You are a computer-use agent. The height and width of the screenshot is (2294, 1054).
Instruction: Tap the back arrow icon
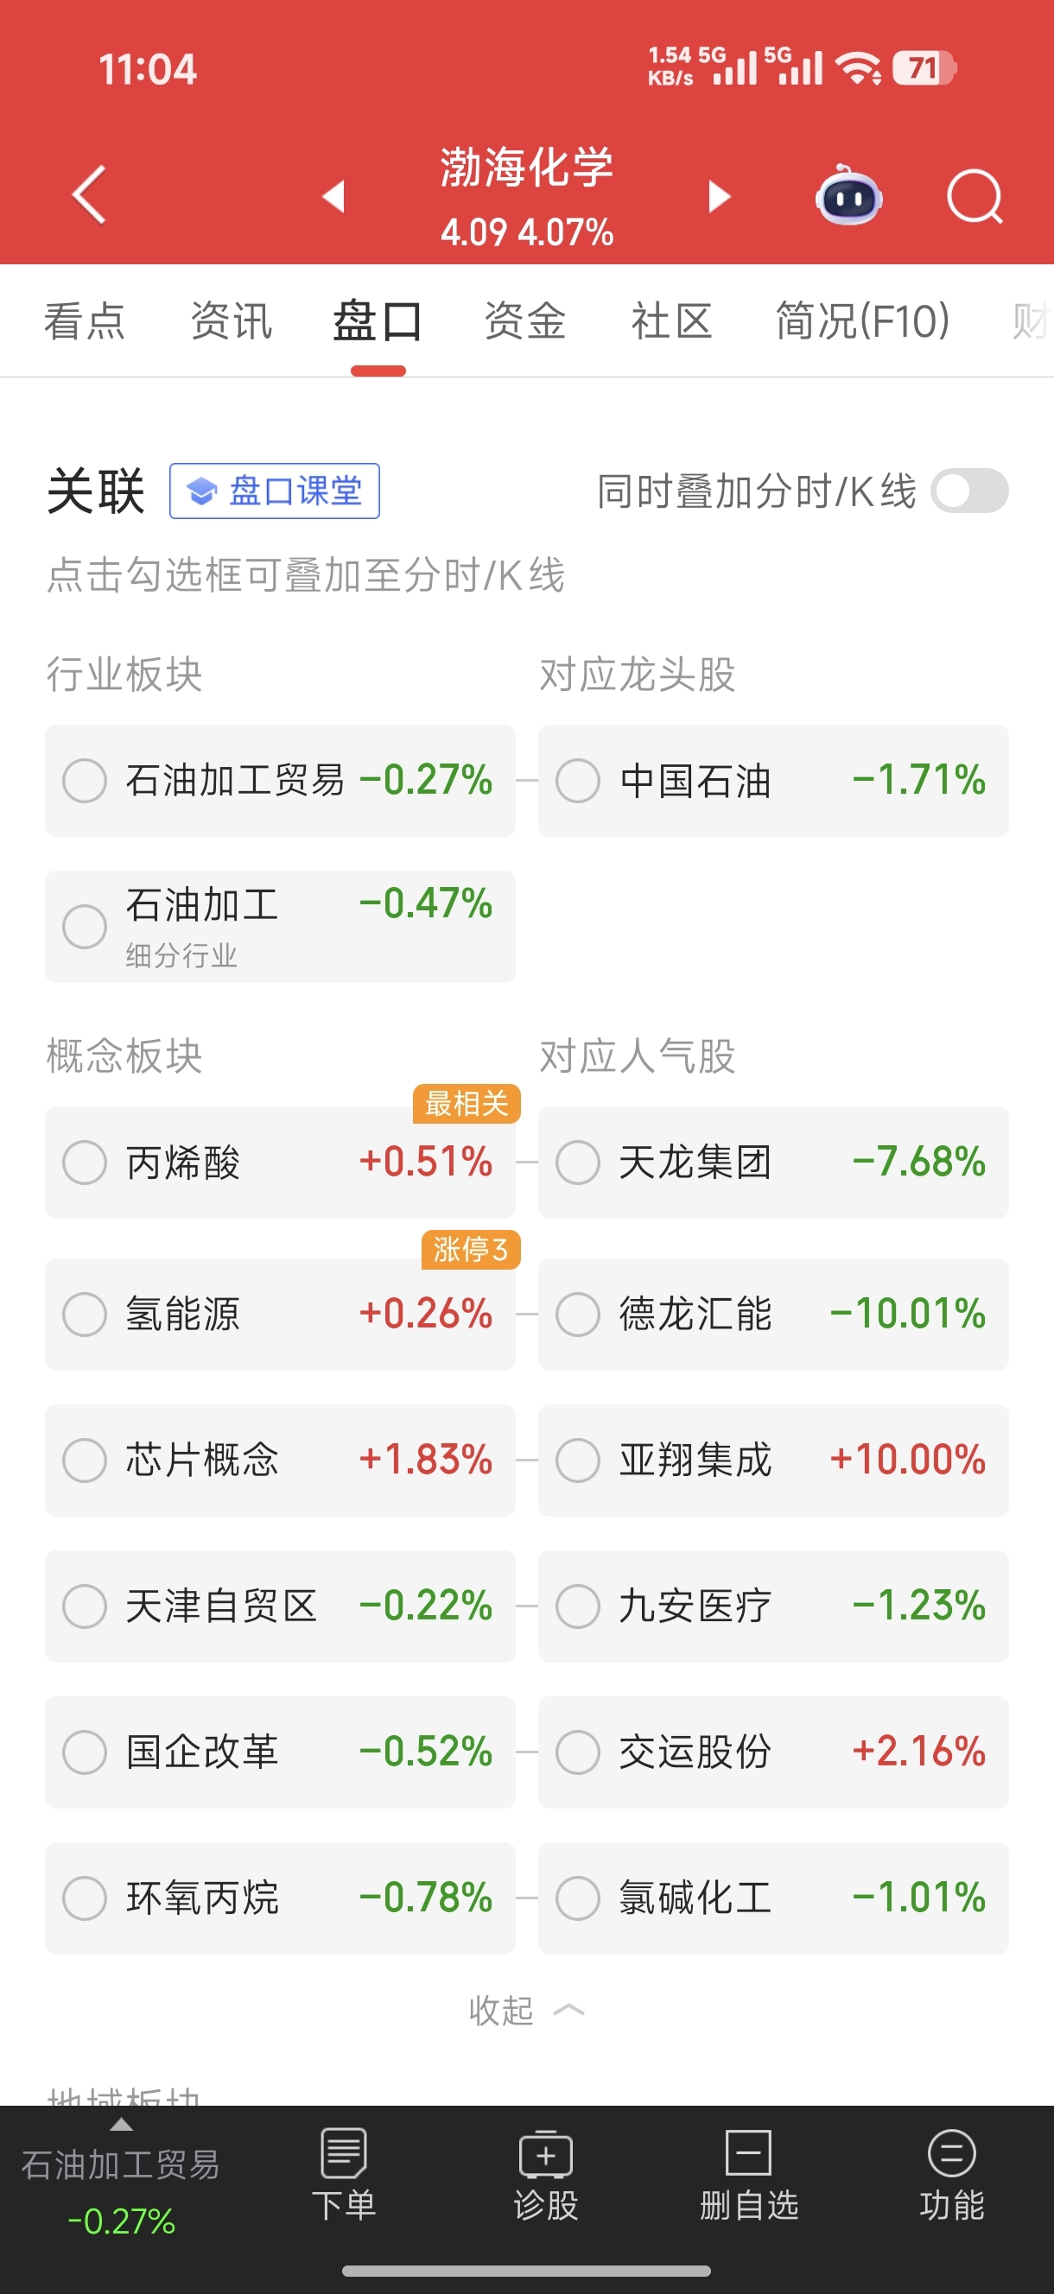click(x=89, y=195)
